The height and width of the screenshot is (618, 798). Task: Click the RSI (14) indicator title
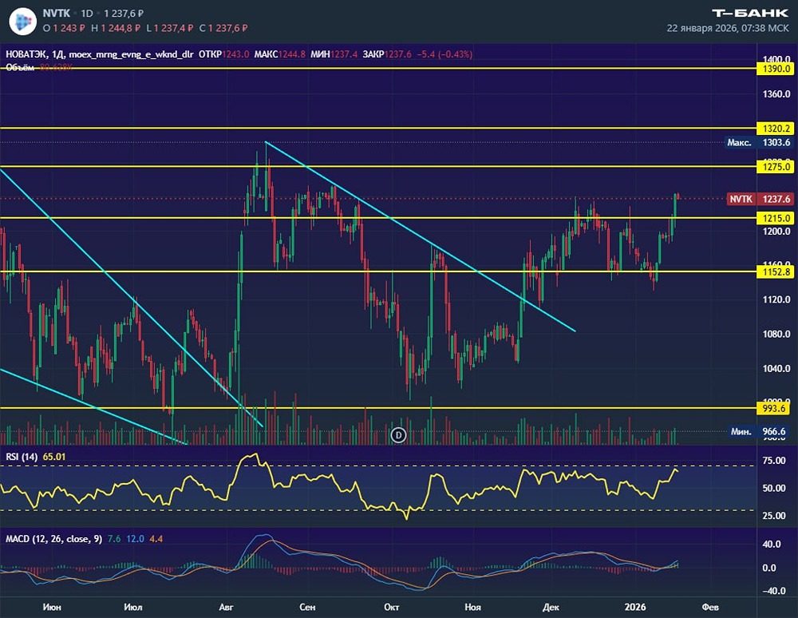(22, 457)
